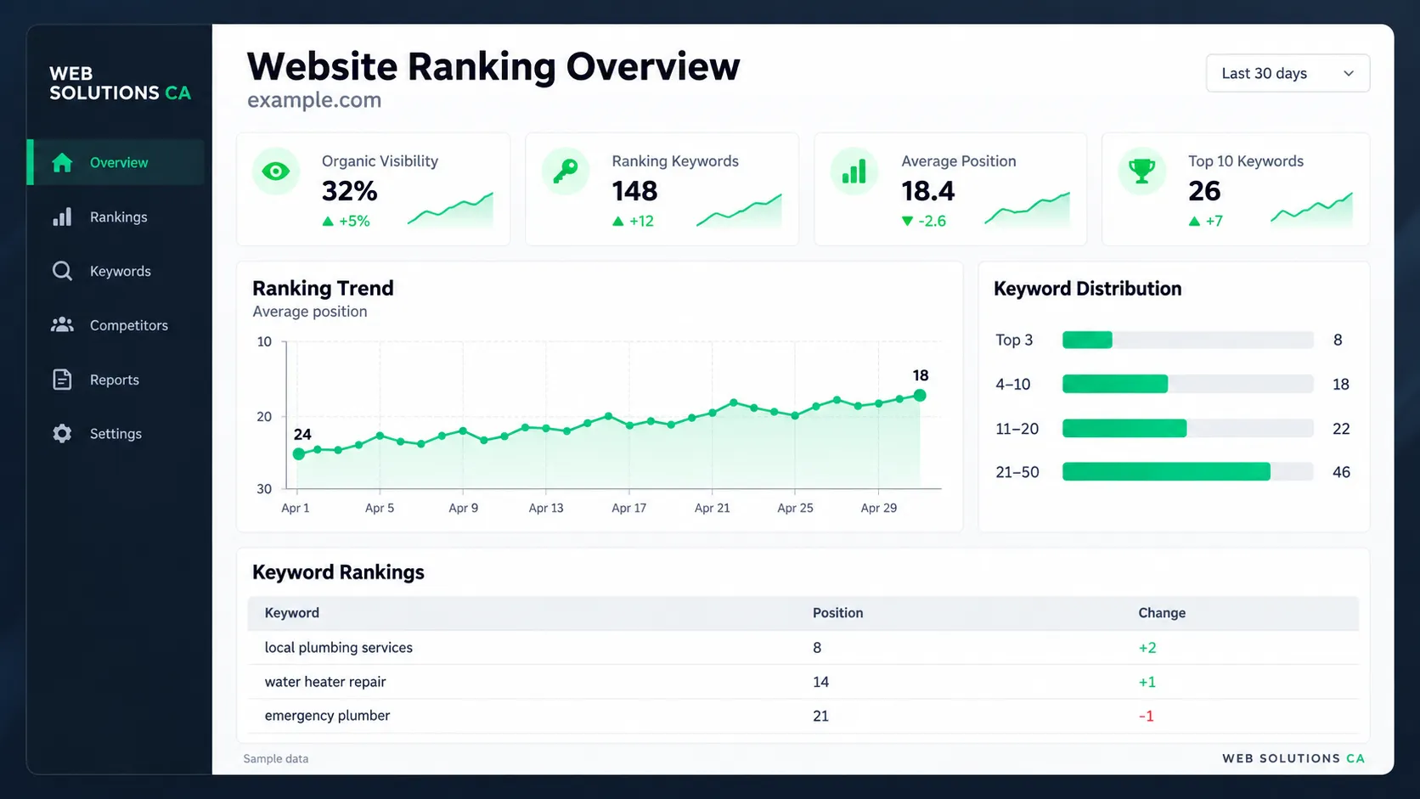The height and width of the screenshot is (799, 1420).
Task: Click the -2.6 average position change
Action: (924, 221)
